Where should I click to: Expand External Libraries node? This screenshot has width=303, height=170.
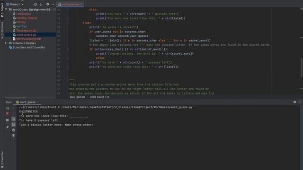tap(6, 43)
